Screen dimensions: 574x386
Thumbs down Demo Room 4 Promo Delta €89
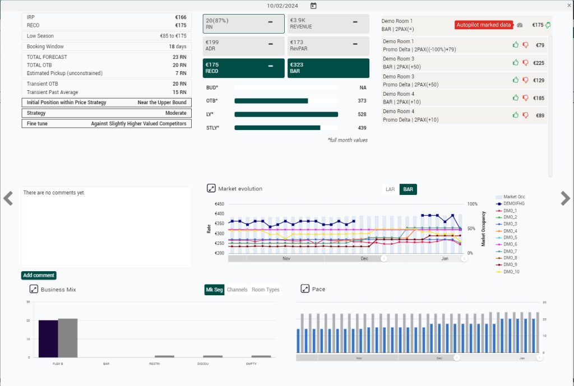[x=525, y=115]
